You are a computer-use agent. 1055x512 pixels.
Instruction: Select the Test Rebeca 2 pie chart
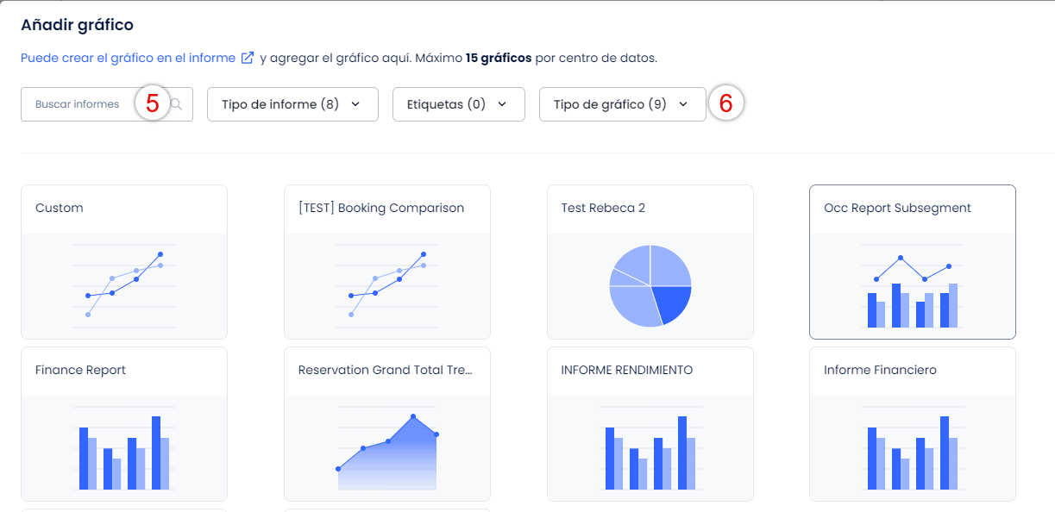tap(650, 285)
